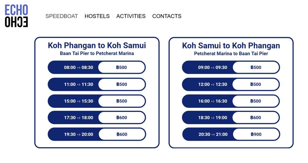The height and width of the screenshot is (163, 308).
Task: Click the Petcherat Marina to Baan Tai Pier subtitle
Action: tap(231, 54)
